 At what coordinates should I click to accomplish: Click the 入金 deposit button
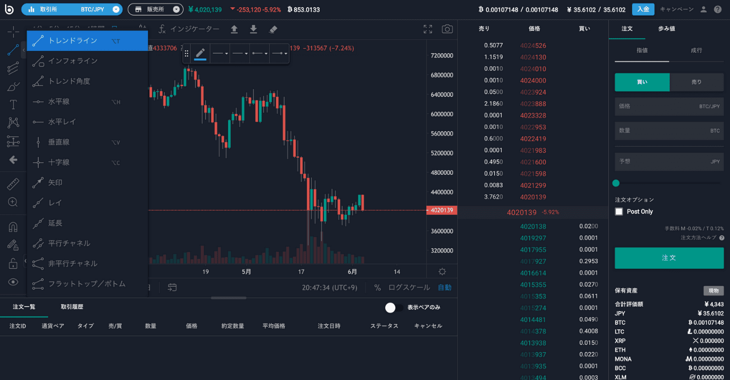pyautogui.click(x=643, y=9)
